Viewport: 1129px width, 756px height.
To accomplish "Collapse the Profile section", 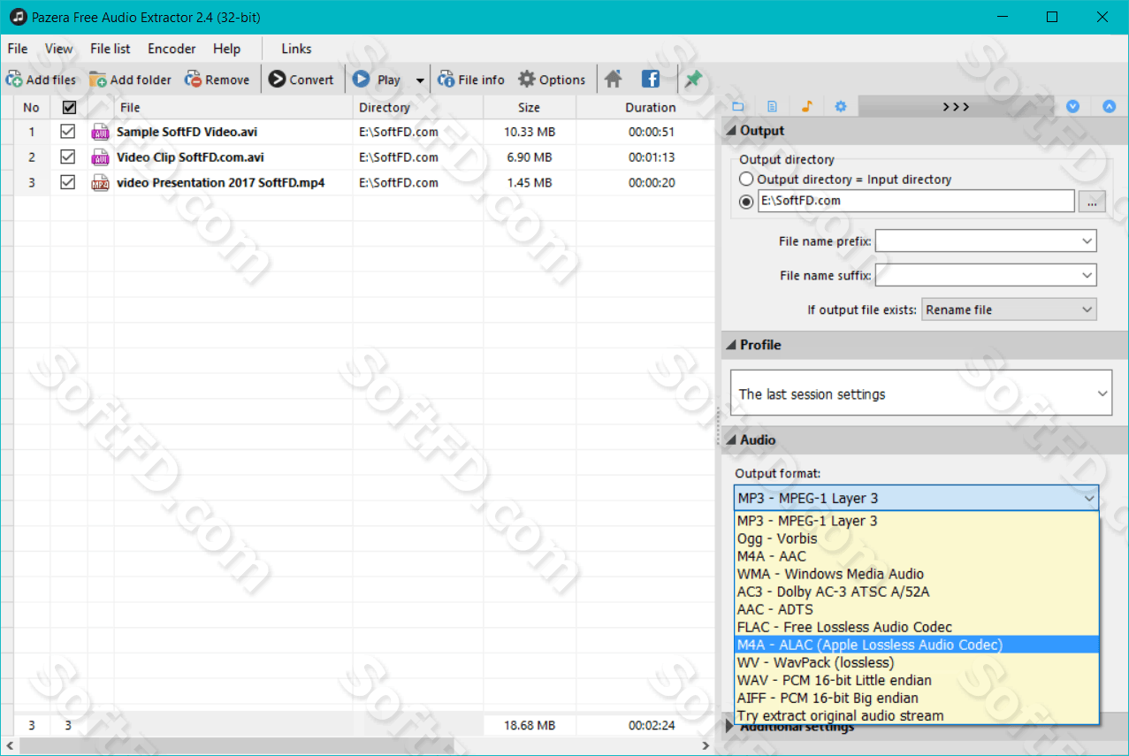I will (731, 345).
